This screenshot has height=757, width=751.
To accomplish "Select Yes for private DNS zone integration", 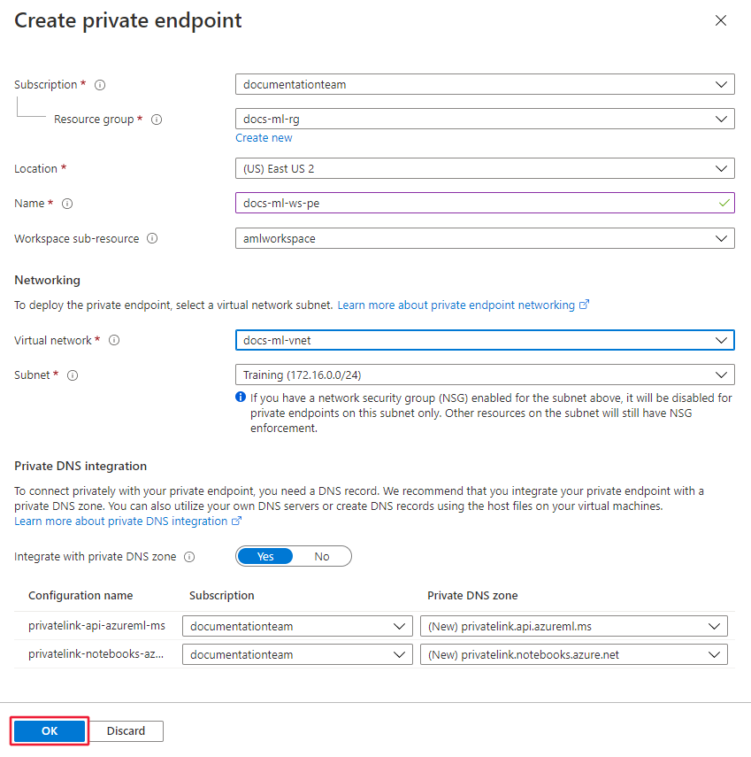I will coord(265,556).
